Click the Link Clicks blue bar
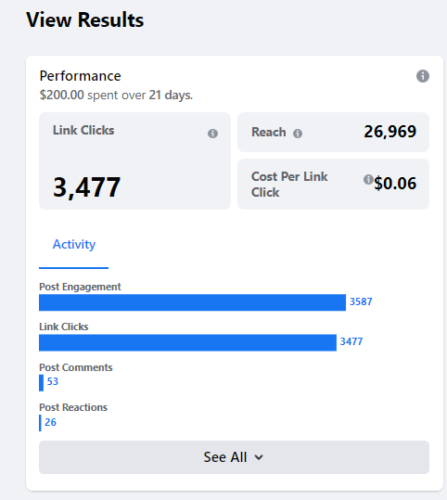 pyautogui.click(x=187, y=342)
